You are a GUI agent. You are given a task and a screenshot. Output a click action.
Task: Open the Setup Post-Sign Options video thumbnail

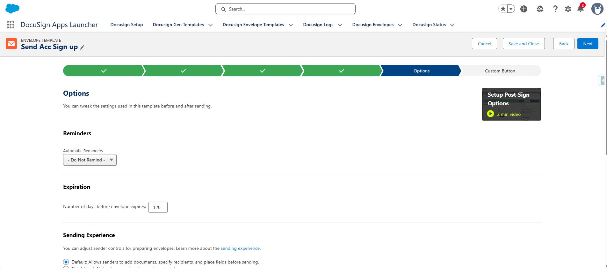(511, 104)
